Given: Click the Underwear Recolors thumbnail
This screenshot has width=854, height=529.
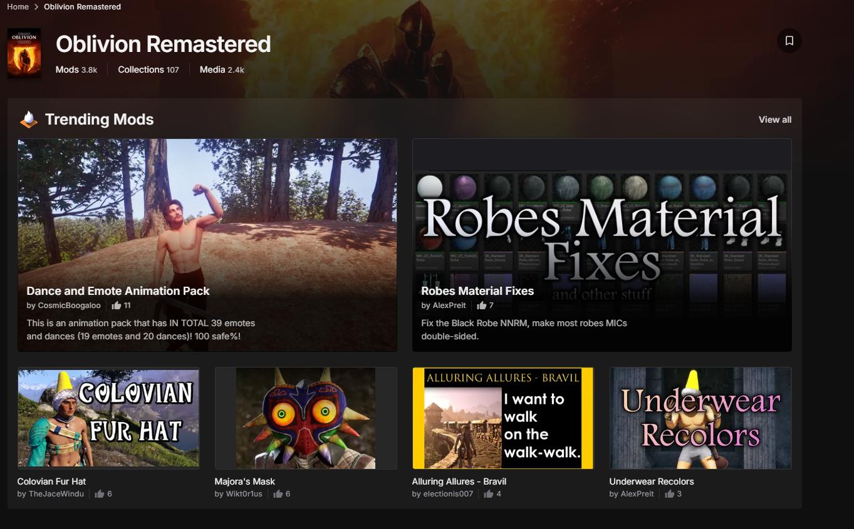Looking at the screenshot, I should (x=700, y=418).
